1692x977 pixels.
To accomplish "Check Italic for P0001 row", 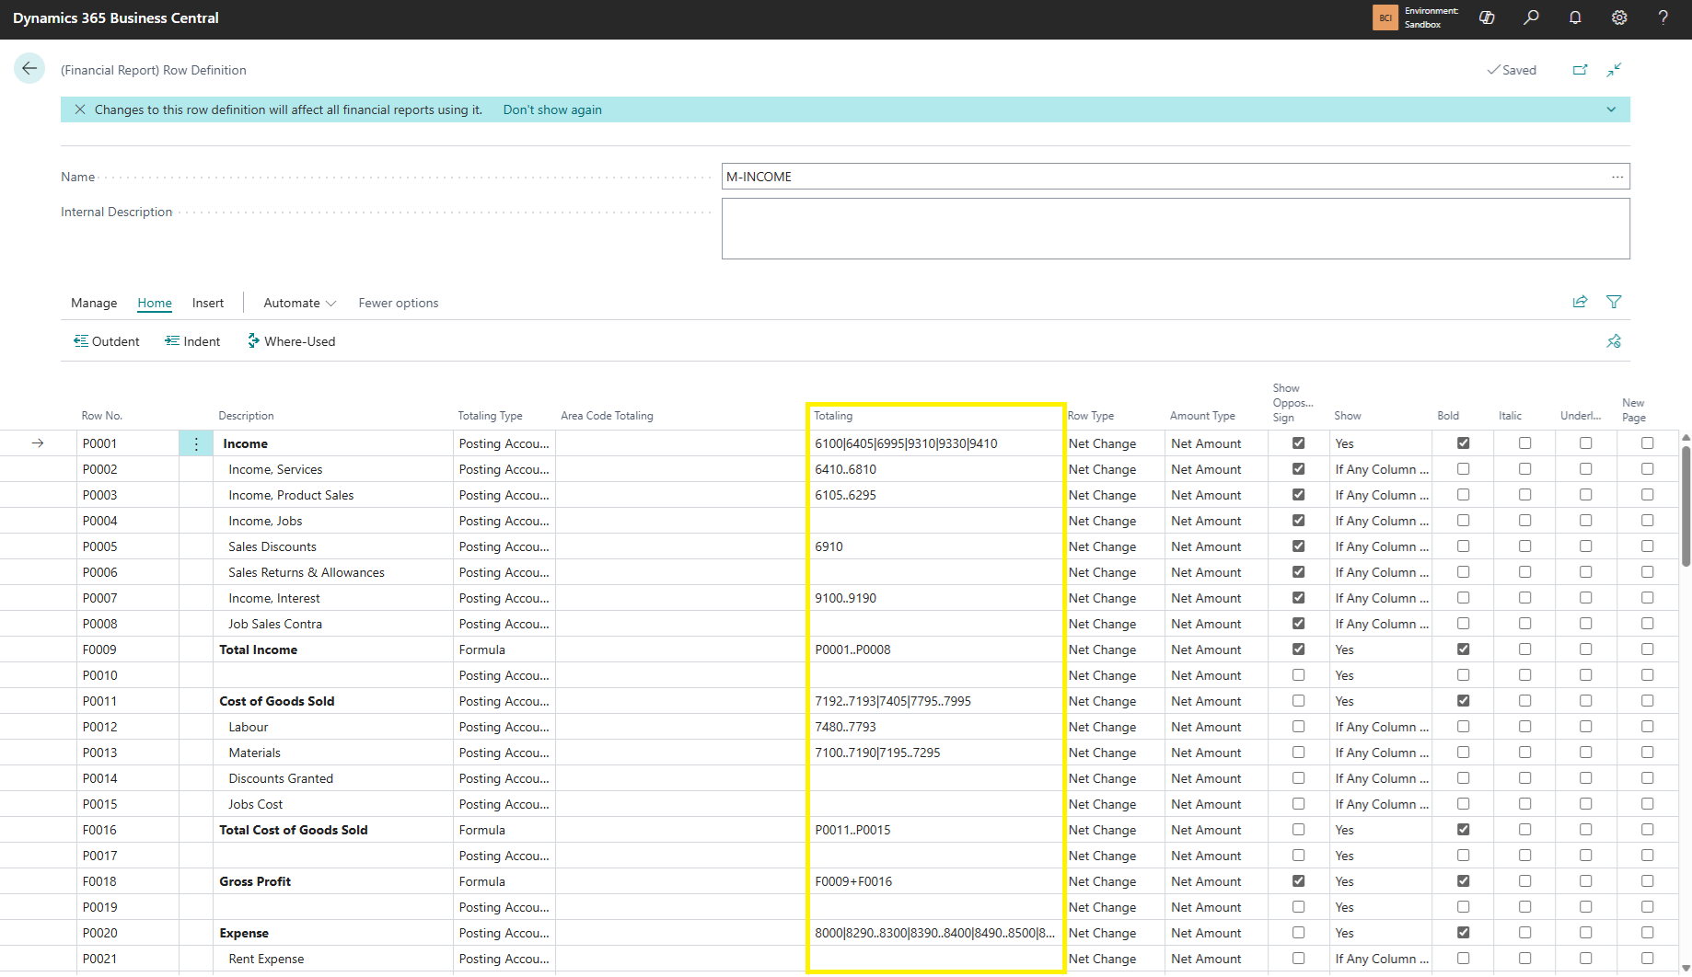I will [x=1524, y=443].
